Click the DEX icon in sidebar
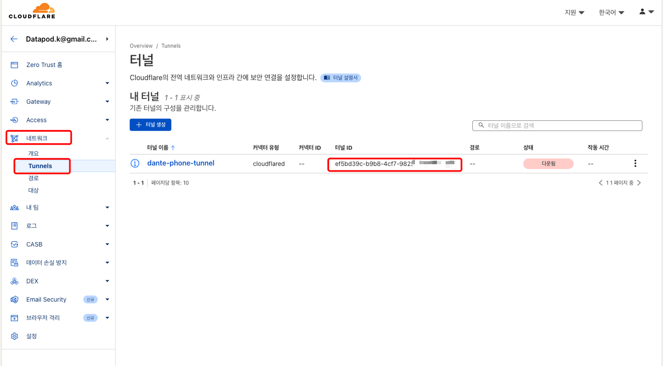Screen dimensions: 663x366 [x=15, y=281]
